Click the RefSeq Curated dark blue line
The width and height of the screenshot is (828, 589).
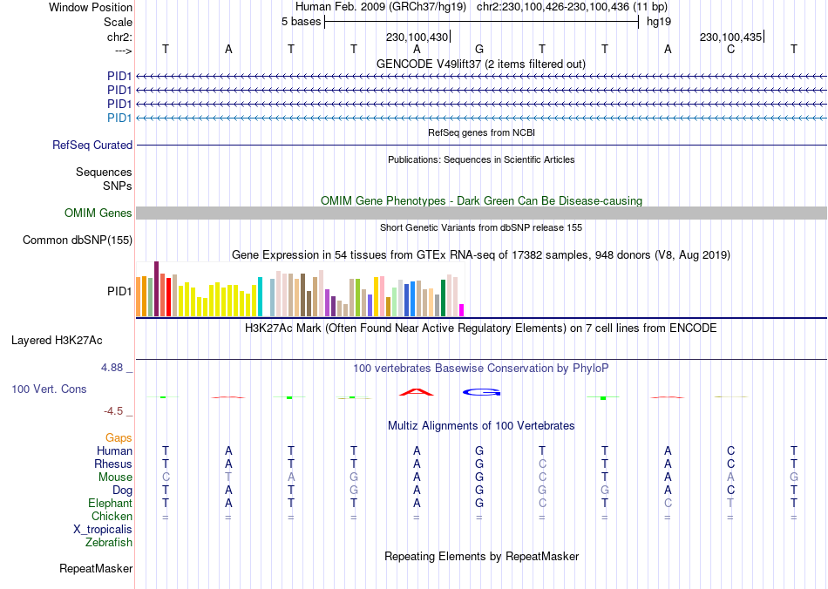(x=481, y=146)
